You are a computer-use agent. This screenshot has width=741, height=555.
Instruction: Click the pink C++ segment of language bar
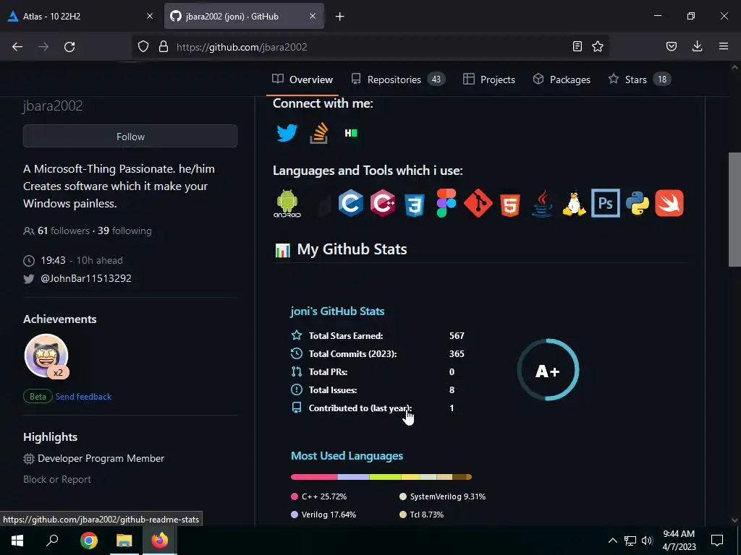click(x=314, y=477)
